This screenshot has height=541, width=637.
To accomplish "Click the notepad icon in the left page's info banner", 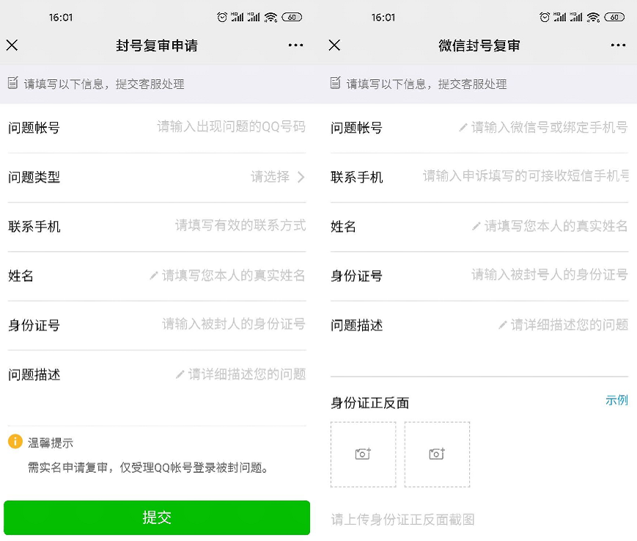I will (x=13, y=82).
